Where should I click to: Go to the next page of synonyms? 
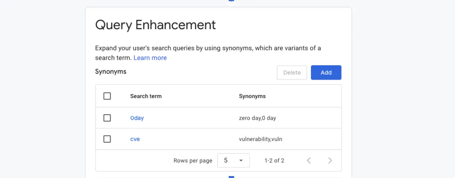tap(330, 161)
